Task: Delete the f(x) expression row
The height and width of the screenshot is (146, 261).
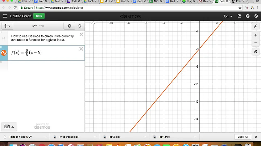Action: [81, 49]
